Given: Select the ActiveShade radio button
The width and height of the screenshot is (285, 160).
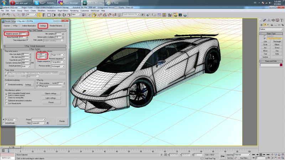Looking at the screenshot, I should (x=4, y=123).
